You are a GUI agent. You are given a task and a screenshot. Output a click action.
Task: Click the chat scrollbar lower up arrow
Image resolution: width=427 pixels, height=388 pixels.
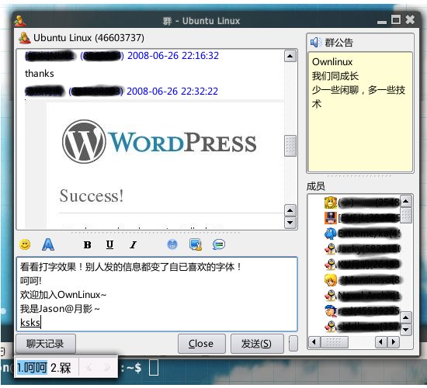click(290, 210)
